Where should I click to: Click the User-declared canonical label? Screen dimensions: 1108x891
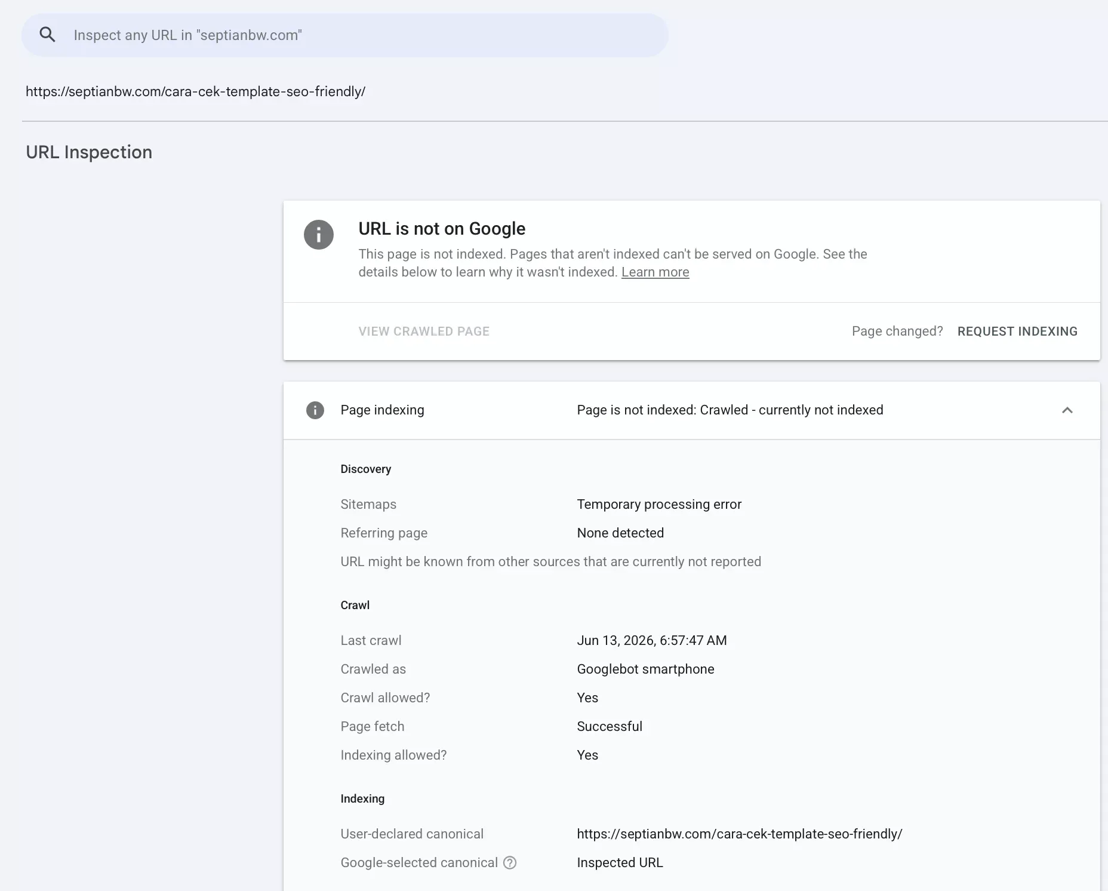click(412, 834)
